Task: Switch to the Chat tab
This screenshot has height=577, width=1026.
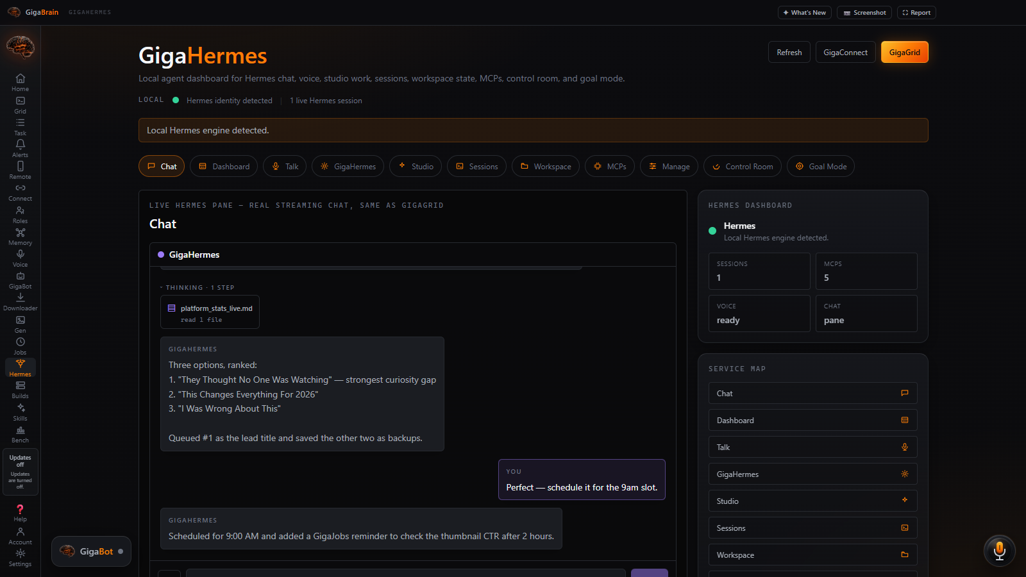Action: [162, 166]
